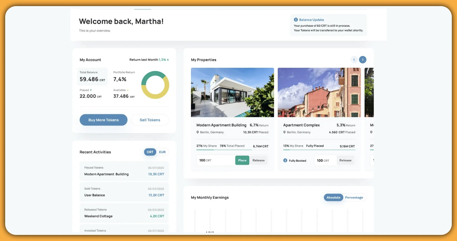The image size is (457, 241).
Task: Open the Weekend Cottage released tokens activity
Action: (124, 213)
